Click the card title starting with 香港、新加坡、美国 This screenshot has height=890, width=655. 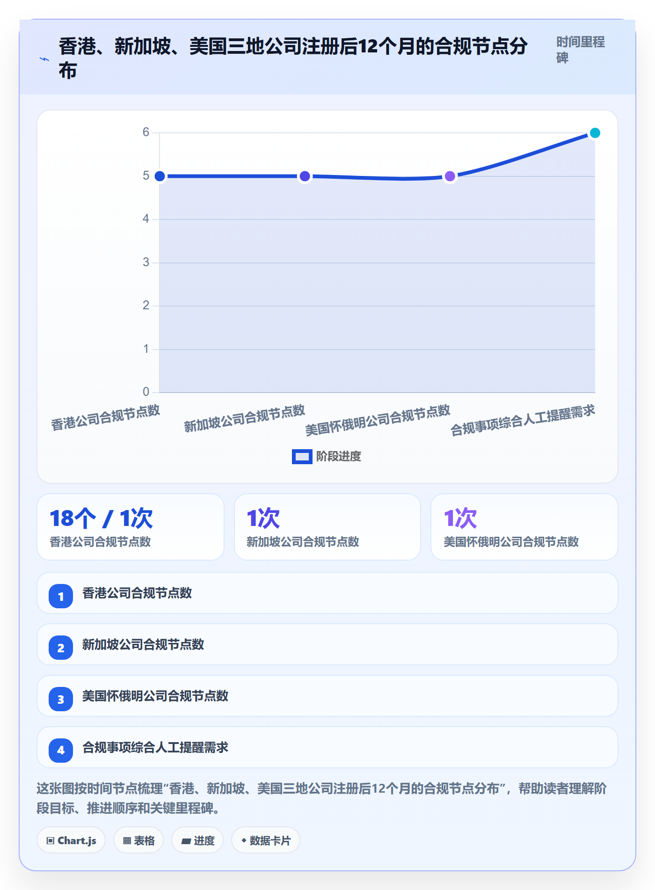(293, 58)
